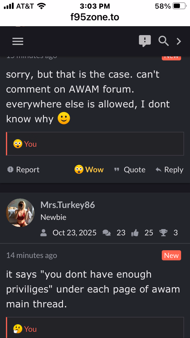Viewport: 190px width, 338px height.
Task: Toggle the Wow reaction on first post
Action: (x=89, y=169)
